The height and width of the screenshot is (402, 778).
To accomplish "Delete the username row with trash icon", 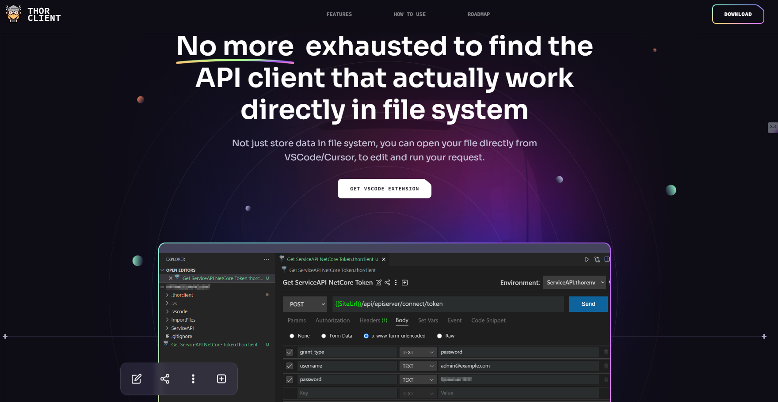I will (606, 366).
